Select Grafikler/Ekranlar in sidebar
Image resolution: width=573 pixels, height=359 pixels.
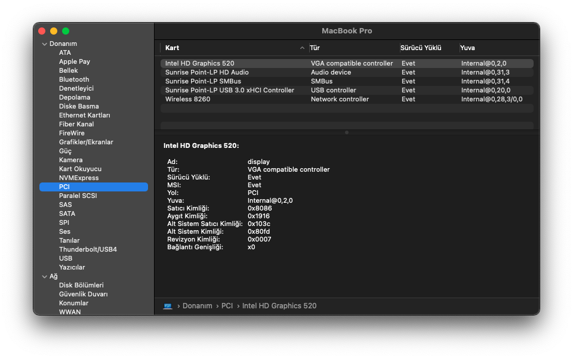pyautogui.click(x=86, y=142)
